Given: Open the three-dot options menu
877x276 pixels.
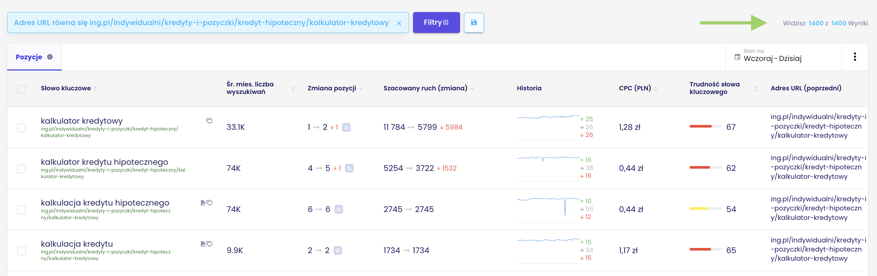Looking at the screenshot, I should pos(854,57).
